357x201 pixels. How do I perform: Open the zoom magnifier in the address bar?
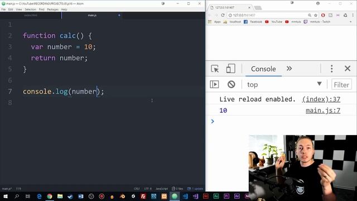click(x=310, y=15)
